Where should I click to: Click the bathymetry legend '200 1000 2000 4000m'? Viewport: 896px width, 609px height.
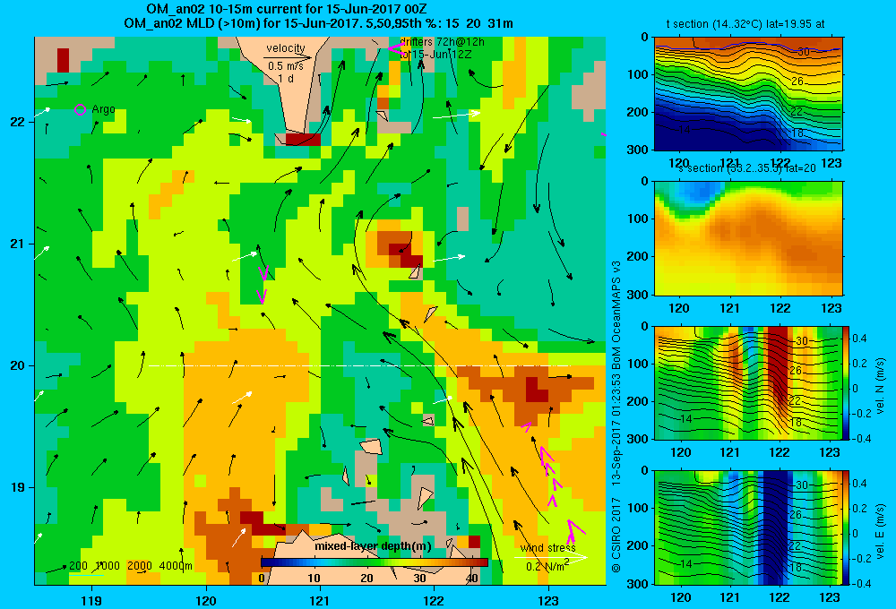[x=130, y=566]
